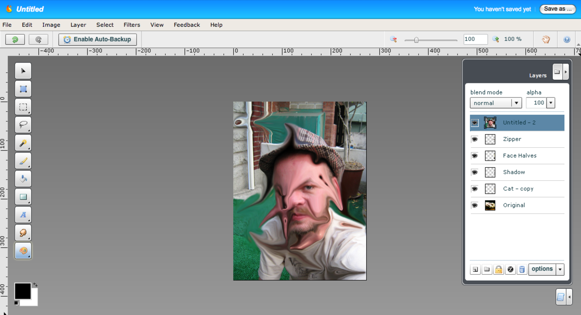
Task: Hide the Original layer
Action: [474, 205]
